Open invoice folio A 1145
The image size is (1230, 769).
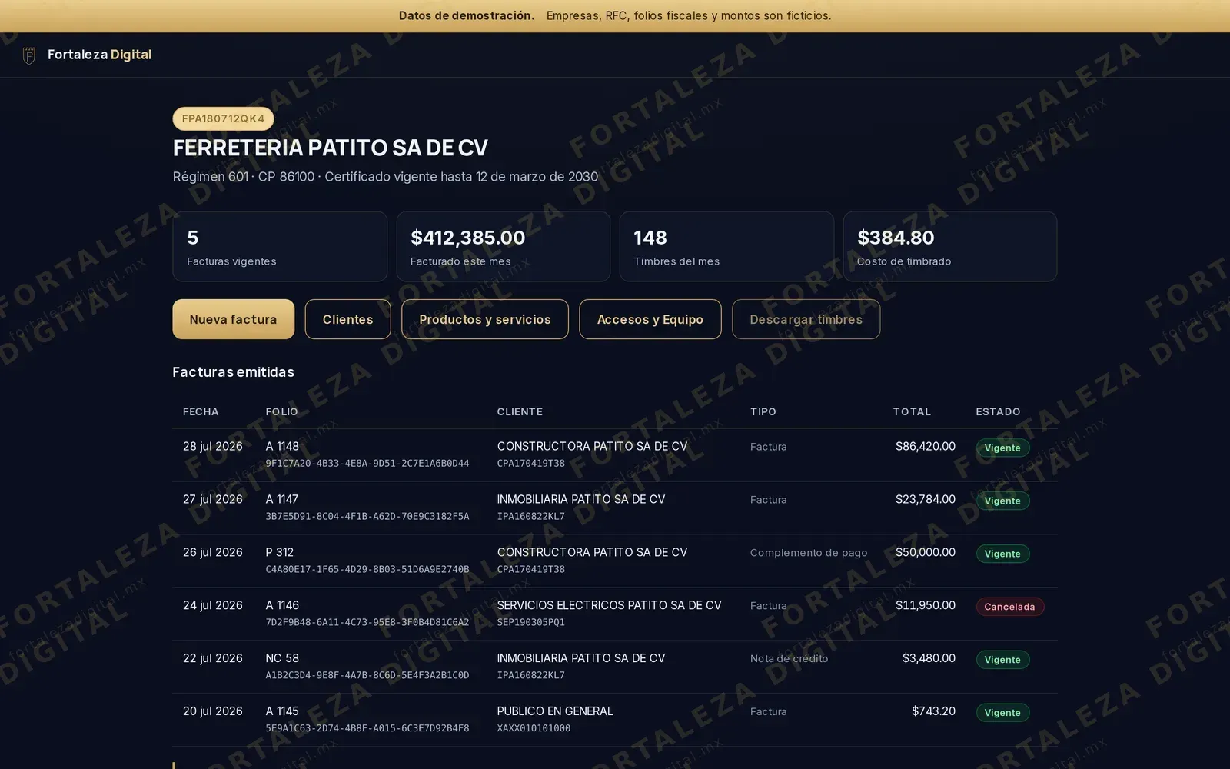pos(282,711)
